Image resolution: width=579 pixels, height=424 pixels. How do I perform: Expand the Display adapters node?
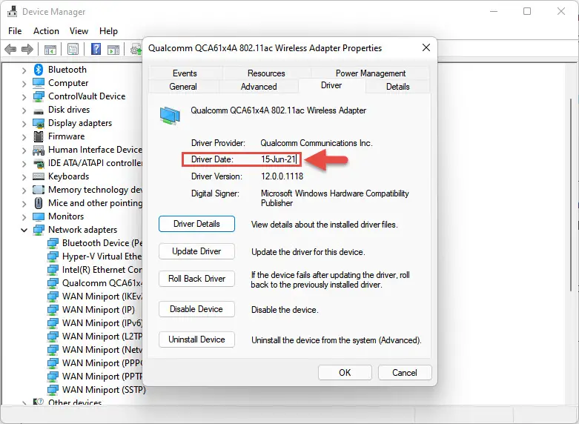pyautogui.click(x=24, y=123)
